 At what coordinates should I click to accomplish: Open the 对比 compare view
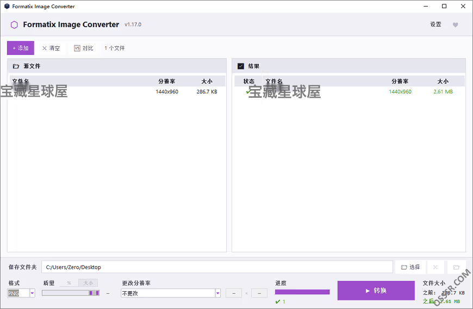coord(84,48)
